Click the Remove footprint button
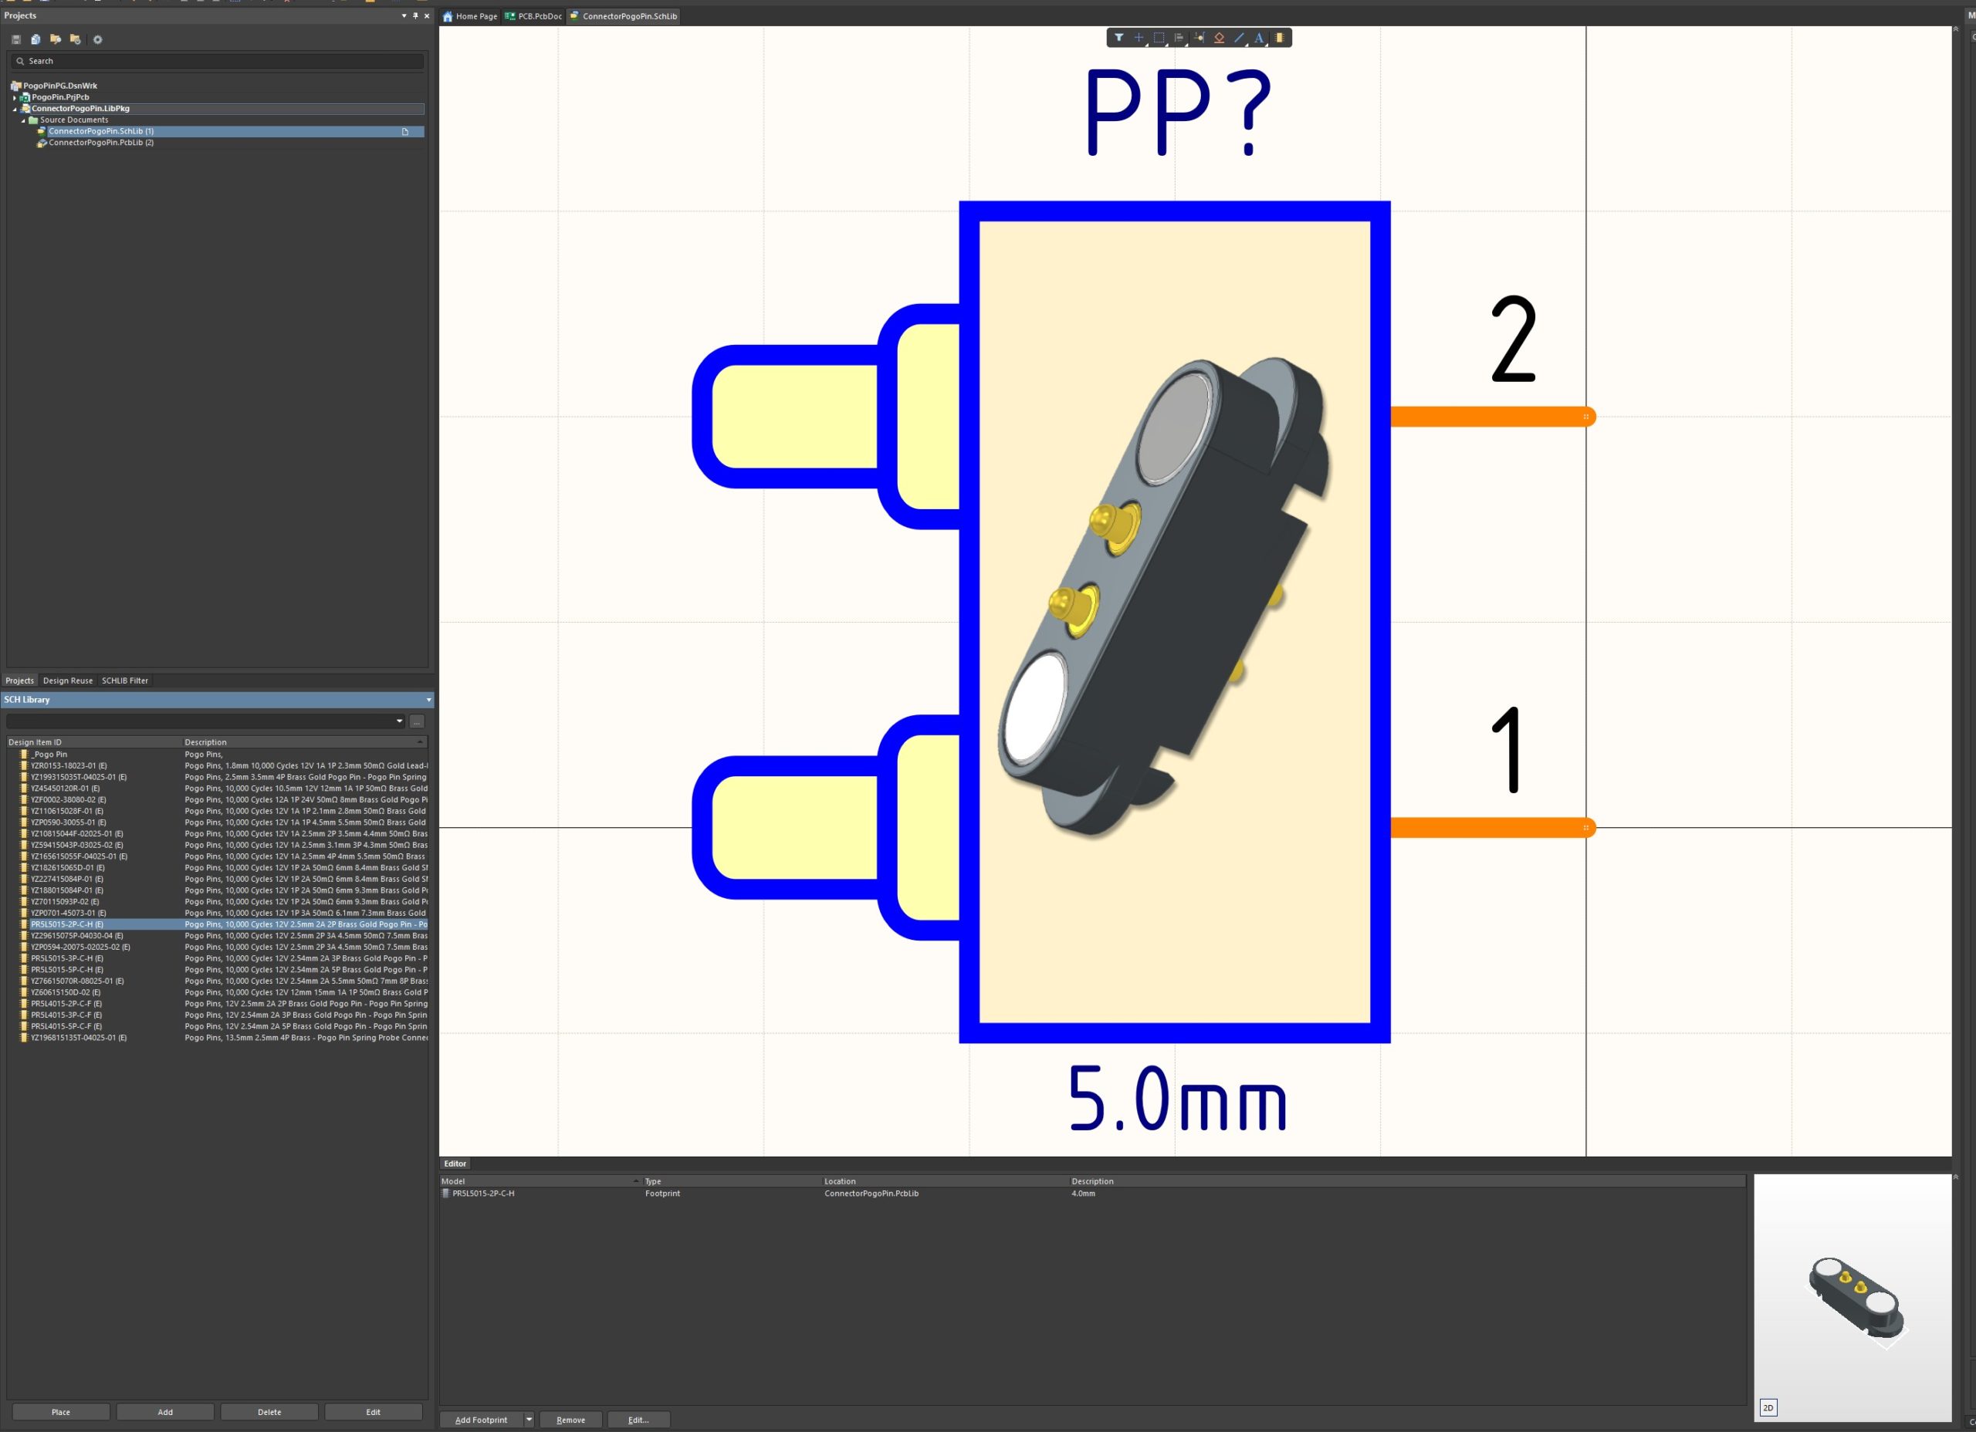This screenshot has width=1976, height=1432. click(x=570, y=1420)
